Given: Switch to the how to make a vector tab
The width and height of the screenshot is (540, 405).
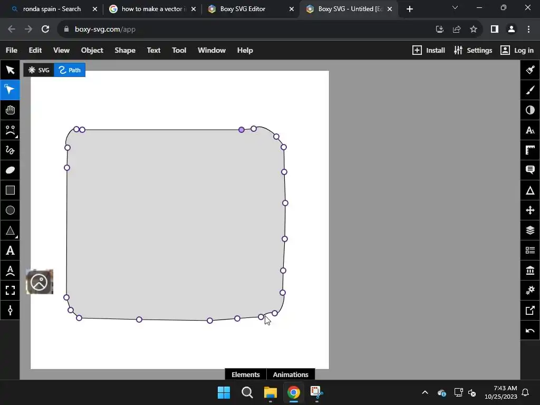Looking at the screenshot, I should point(151,9).
